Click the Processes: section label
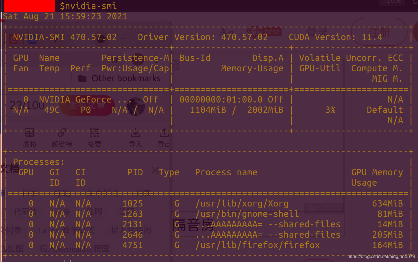This screenshot has height=262, width=418. pyautogui.click(x=39, y=162)
